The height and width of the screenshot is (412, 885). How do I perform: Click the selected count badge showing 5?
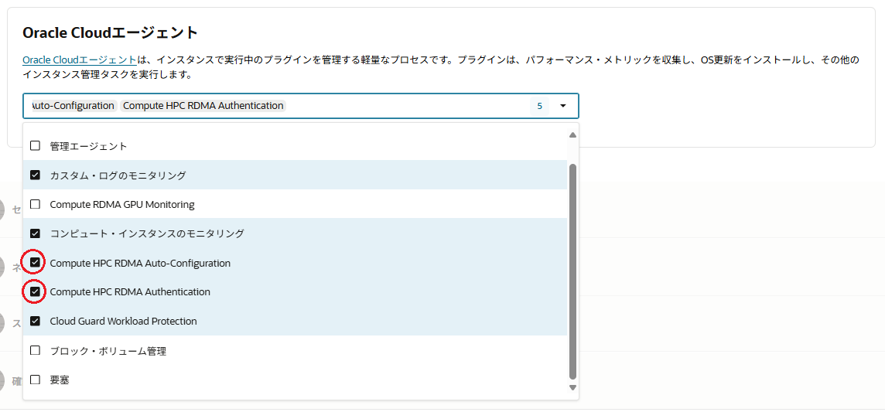[x=539, y=106]
